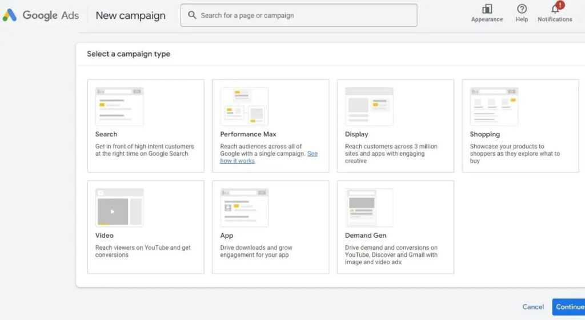Select the Search campaign type card

click(x=146, y=126)
